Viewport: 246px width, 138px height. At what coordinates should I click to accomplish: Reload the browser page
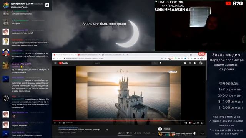pos(60,58)
